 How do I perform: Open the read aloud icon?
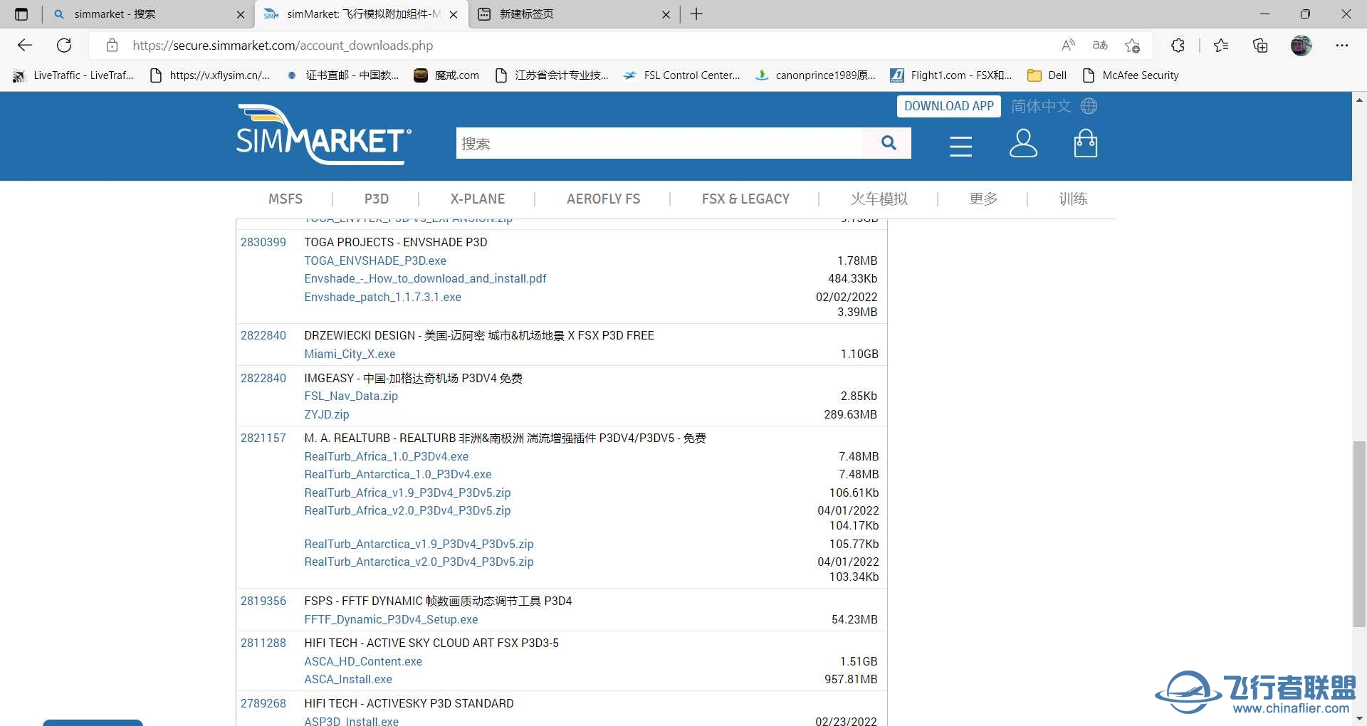(x=1068, y=46)
